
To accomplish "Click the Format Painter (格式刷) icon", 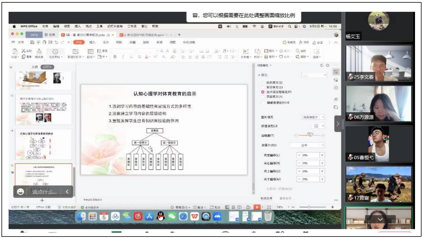I will coord(39,51).
